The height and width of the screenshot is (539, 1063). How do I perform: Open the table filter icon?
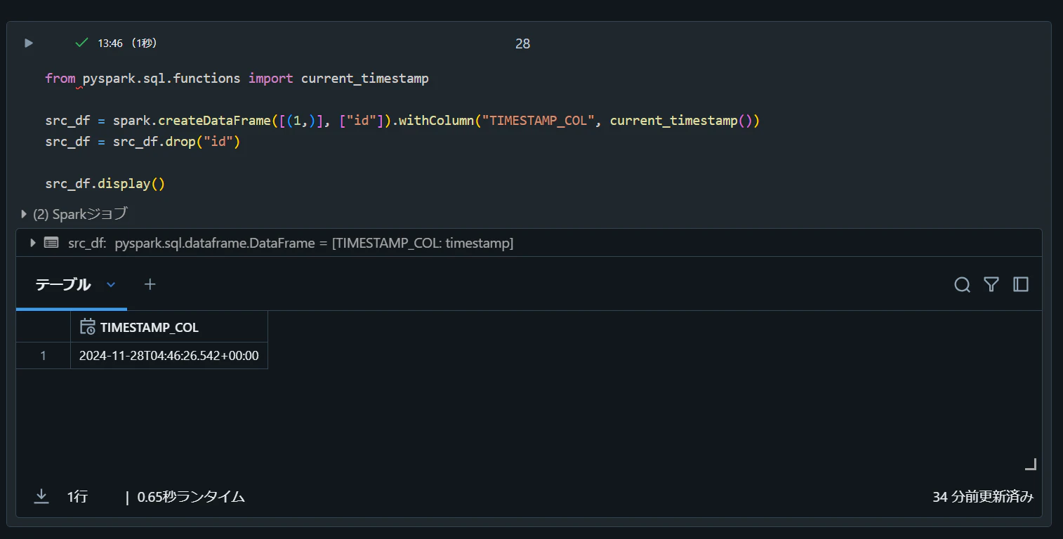click(x=991, y=284)
